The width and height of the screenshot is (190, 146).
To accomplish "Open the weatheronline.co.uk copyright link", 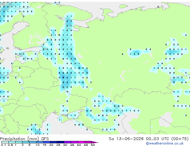I will point(165,143).
